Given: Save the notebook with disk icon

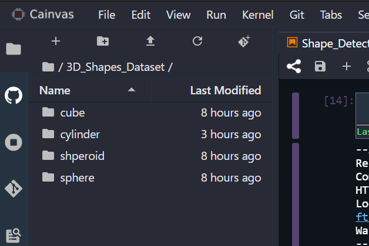Looking at the screenshot, I should 320,66.
